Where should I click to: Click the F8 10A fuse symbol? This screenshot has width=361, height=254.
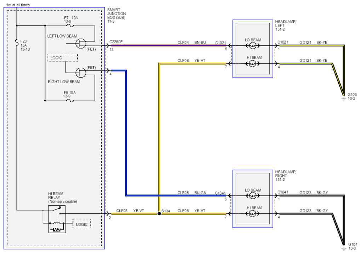(x=70, y=101)
